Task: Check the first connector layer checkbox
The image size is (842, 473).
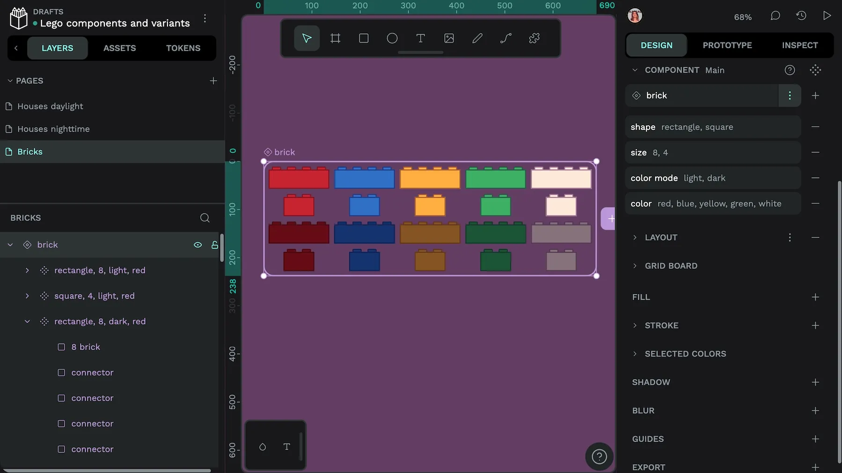Action: tap(61, 373)
